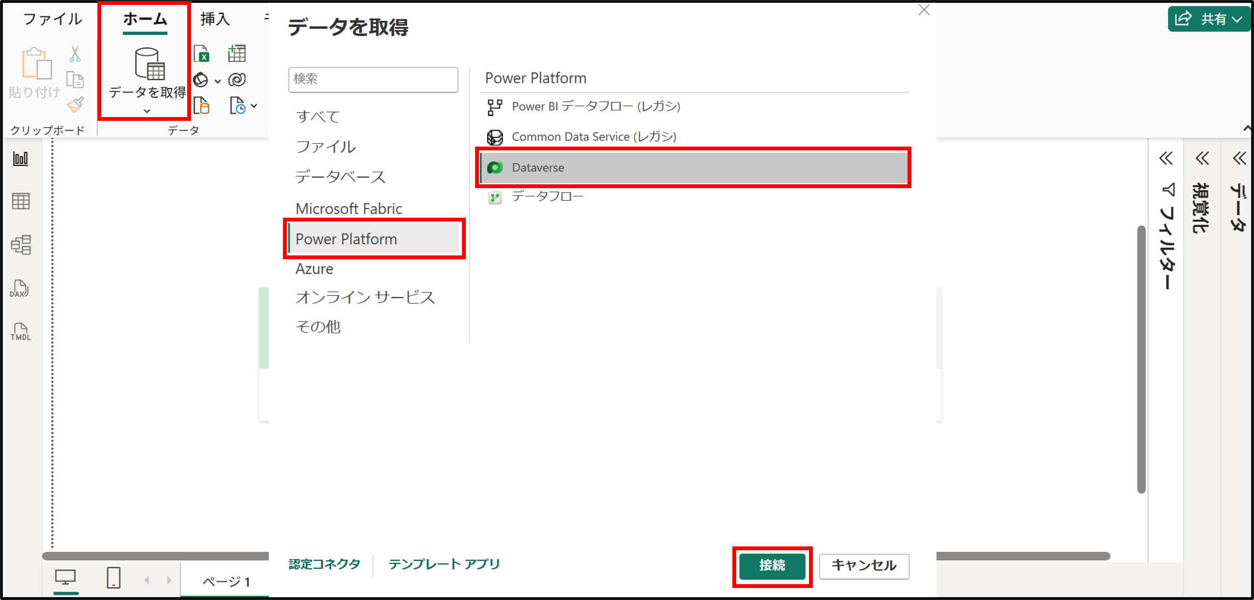1254x600 pixels.
Task: Select the Azure category in list
Action: click(x=314, y=269)
